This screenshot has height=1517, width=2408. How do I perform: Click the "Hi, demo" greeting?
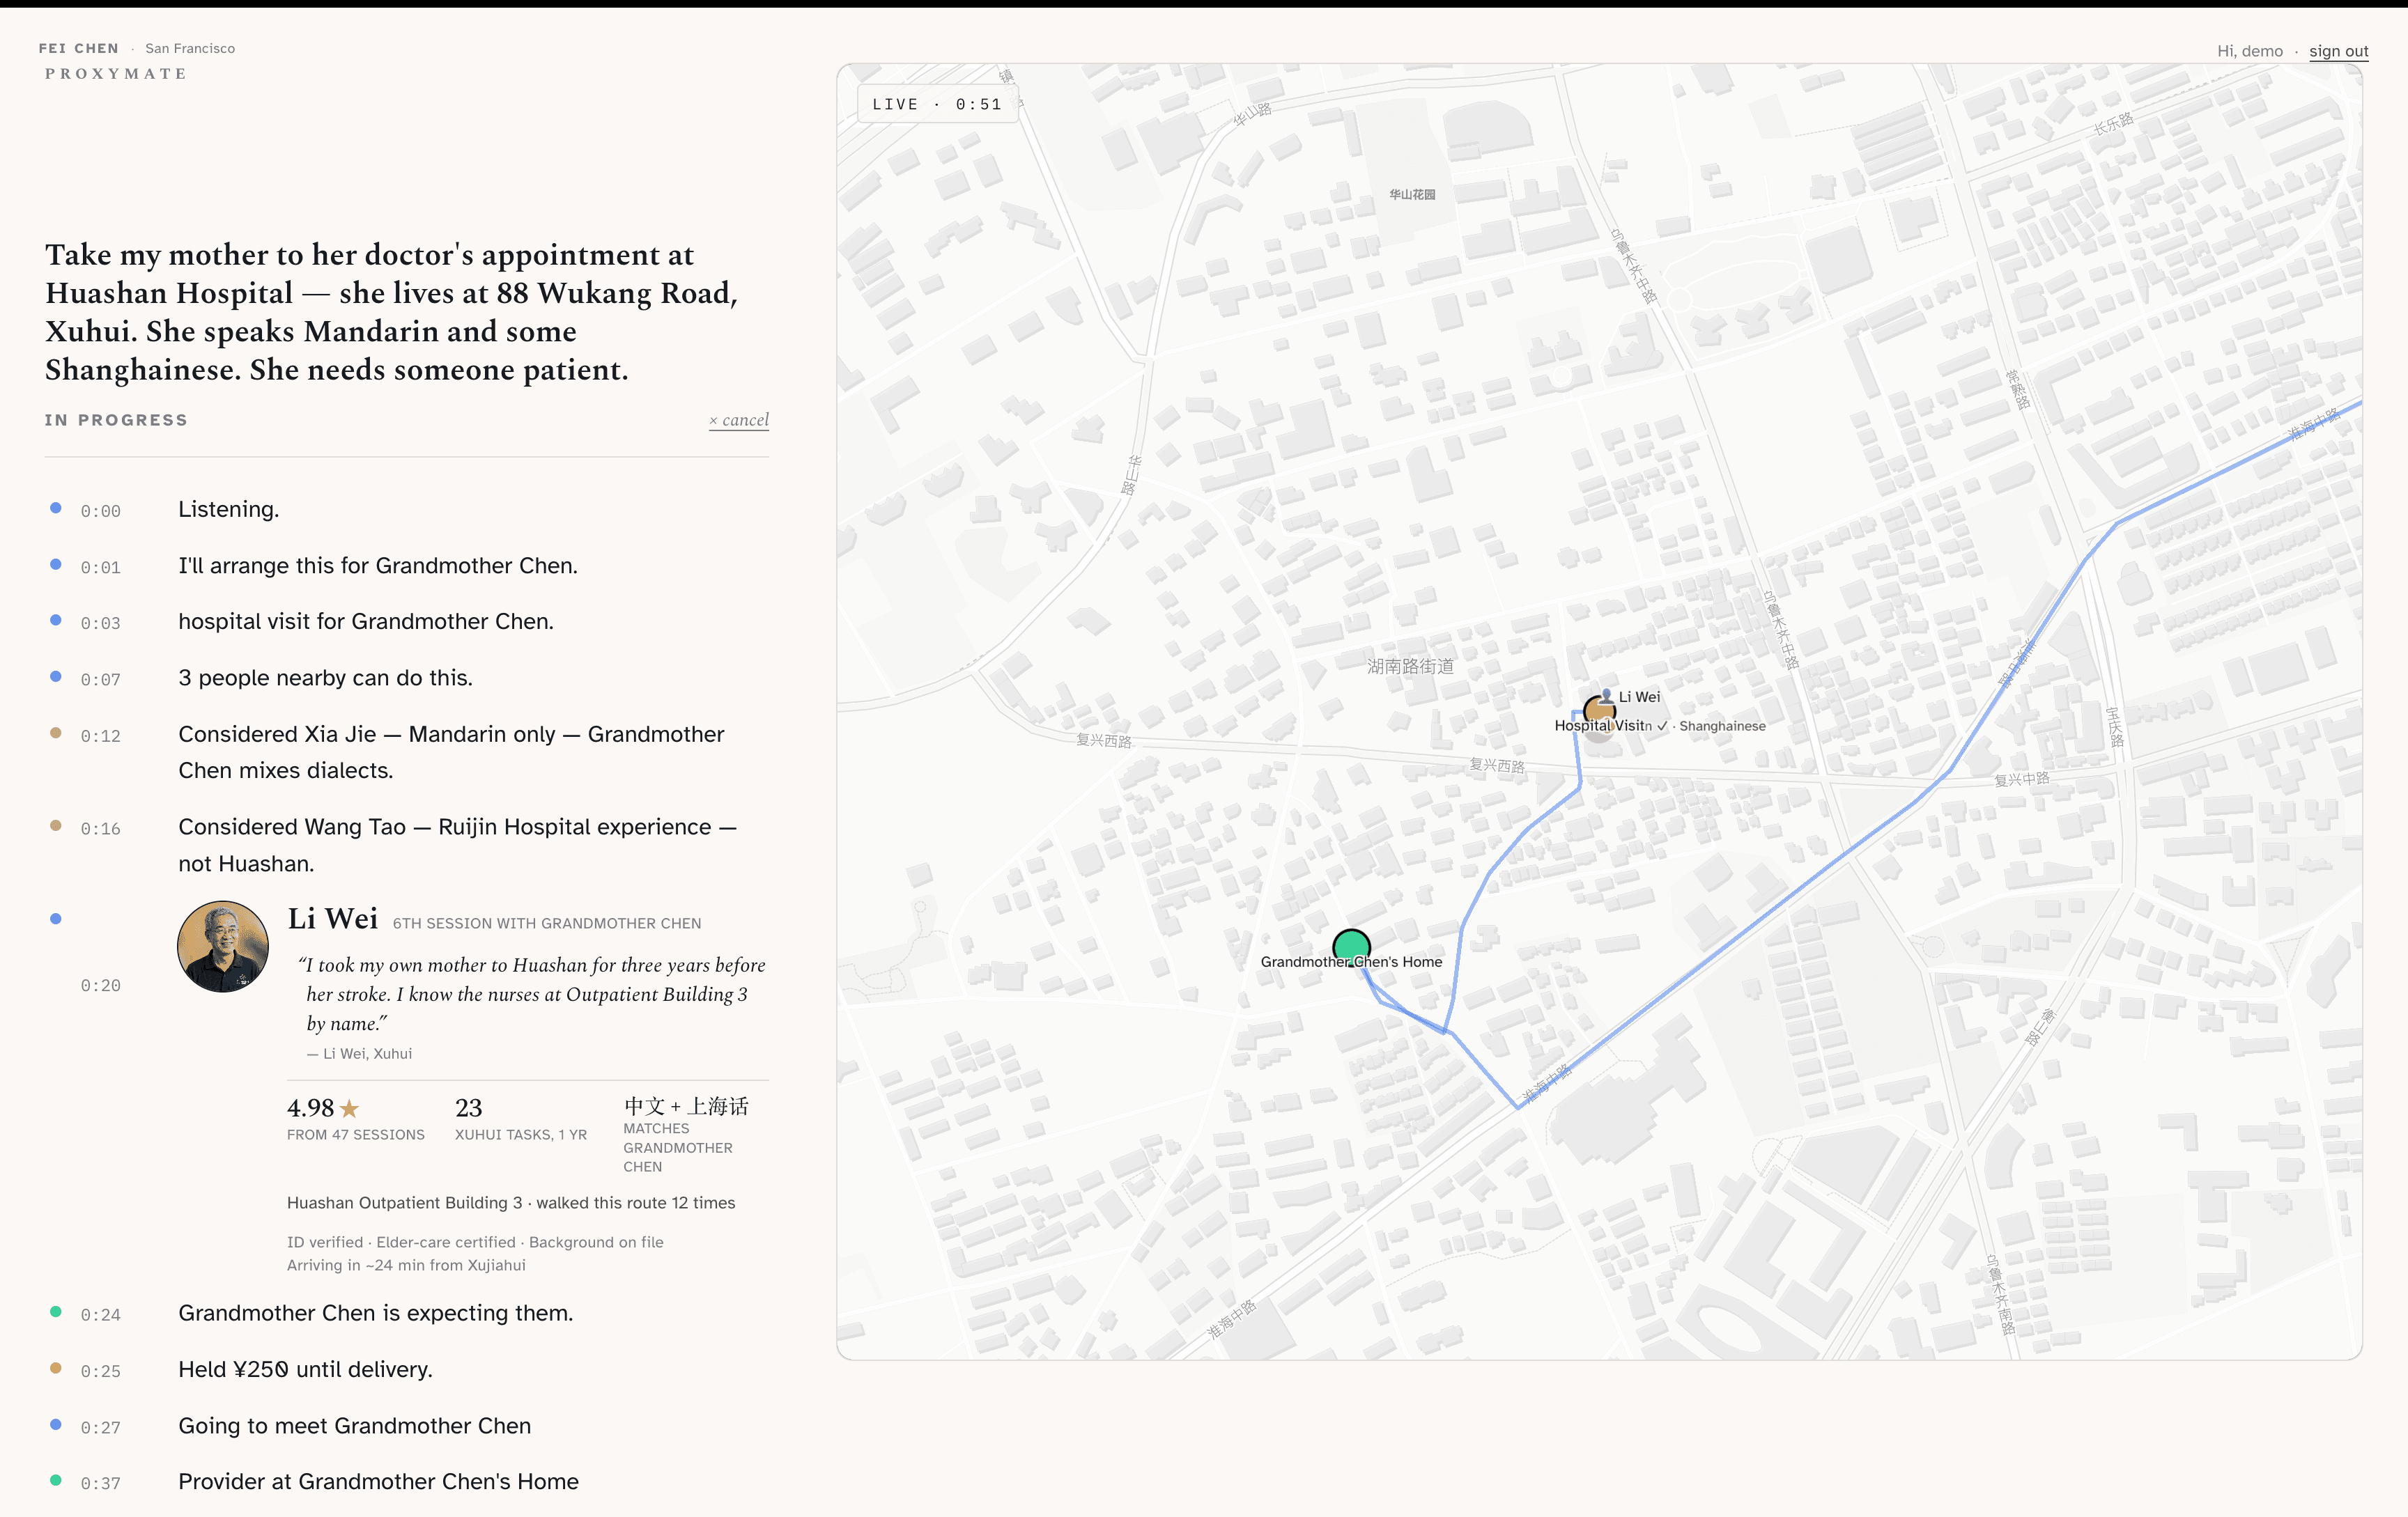pyautogui.click(x=2250, y=51)
